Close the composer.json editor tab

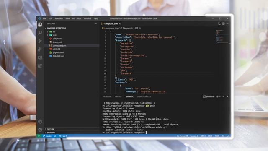click(x=120, y=23)
